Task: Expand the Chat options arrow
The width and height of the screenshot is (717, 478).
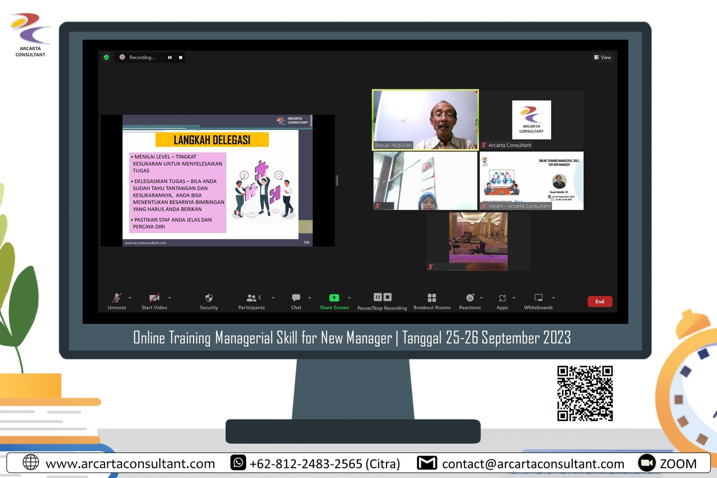Action: pyautogui.click(x=310, y=297)
